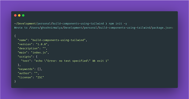The height and width of the screenshot is (99, 189).
Task: Click the prompt arrow before npm
Action: pos(106,24)
